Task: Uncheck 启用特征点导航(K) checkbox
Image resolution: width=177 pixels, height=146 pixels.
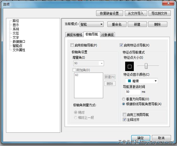Action: (x=121, y=45)
